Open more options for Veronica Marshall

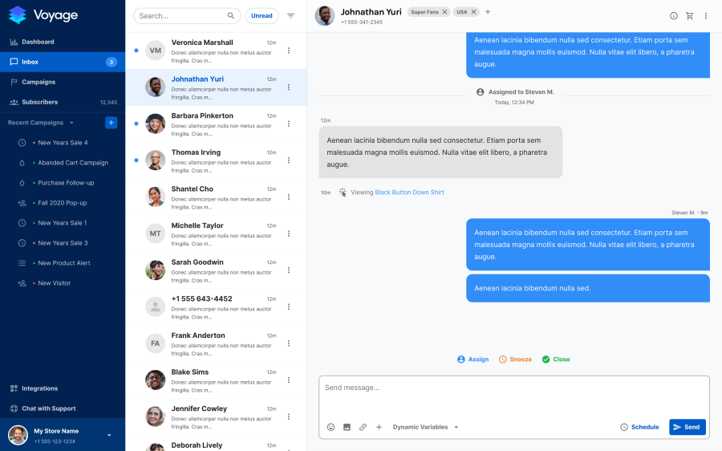(x=289, y=51)
